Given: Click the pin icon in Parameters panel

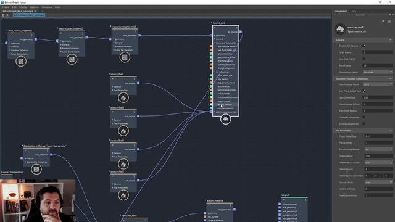Looking at the screenshot, I should [383, 22].
